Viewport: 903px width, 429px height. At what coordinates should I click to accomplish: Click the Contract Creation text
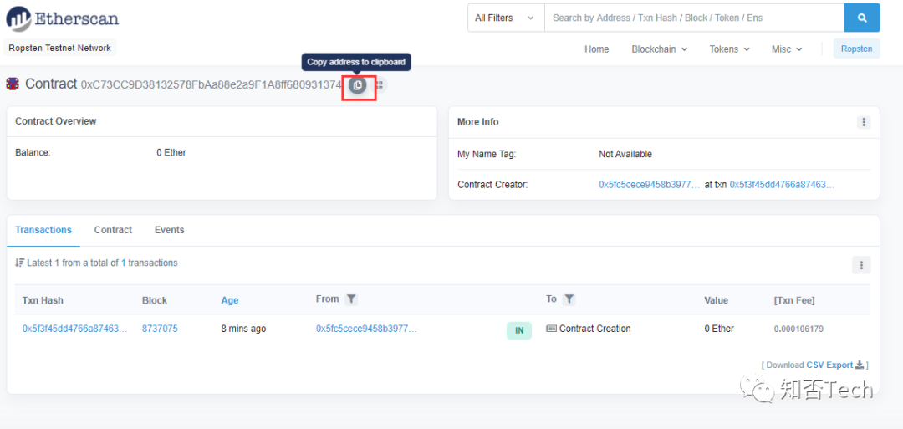click(x=595, y=329)
